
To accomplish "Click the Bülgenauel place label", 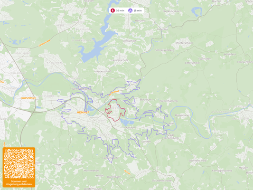I will click(182, 115).
